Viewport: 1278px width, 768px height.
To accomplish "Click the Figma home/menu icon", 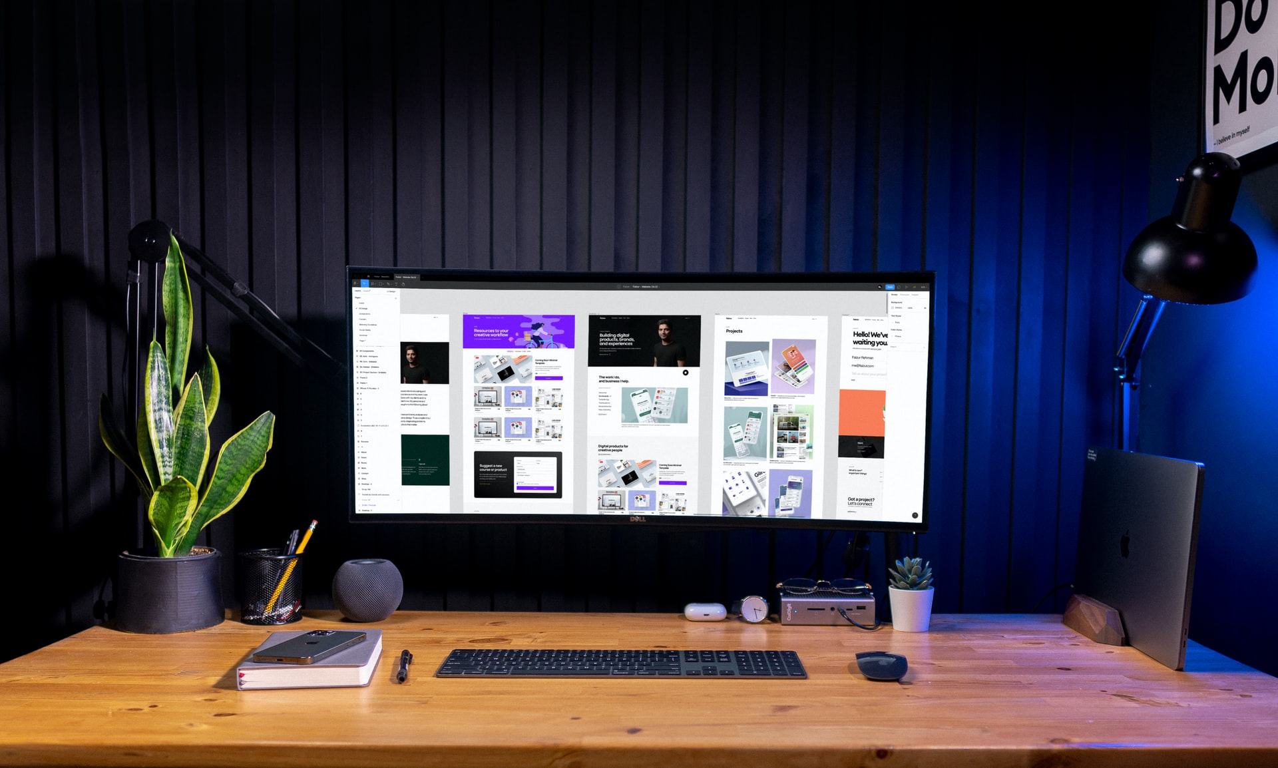I will point(354,283).
